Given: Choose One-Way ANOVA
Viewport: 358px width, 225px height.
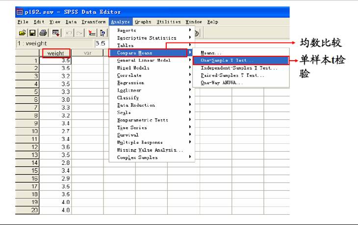Looking at the screenshot, I should pos(241,83).
